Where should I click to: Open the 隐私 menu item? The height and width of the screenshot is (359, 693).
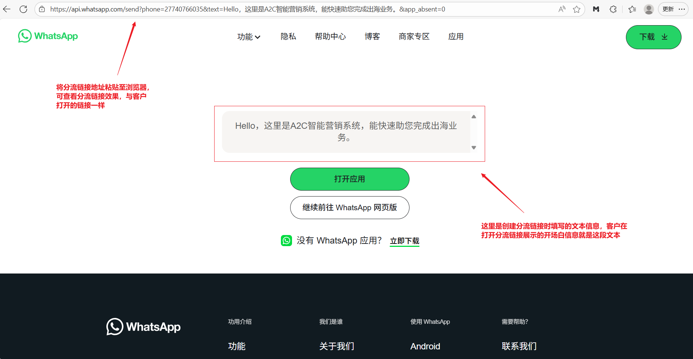coord(288,37)
